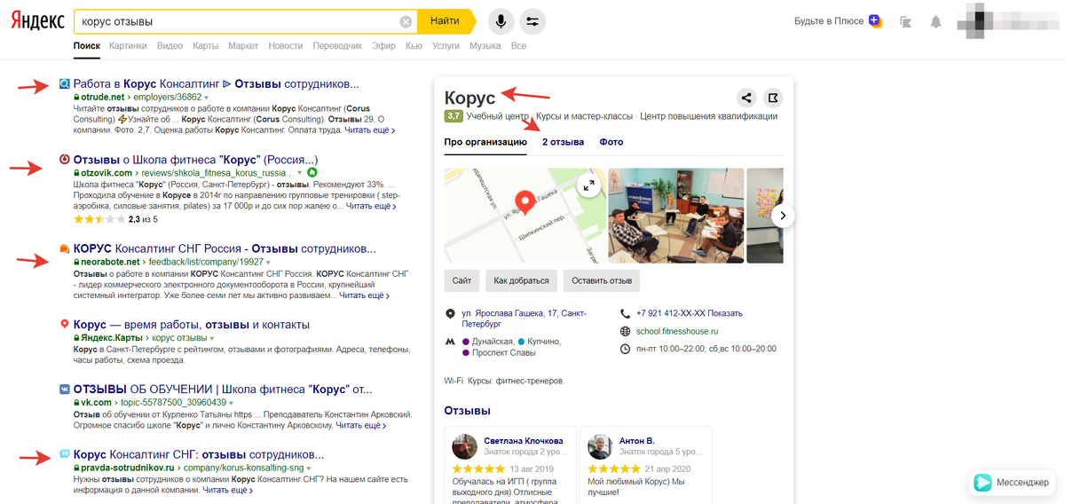Click the Как добраться button
Screen dimensions: 1065x504
point(521,280)
